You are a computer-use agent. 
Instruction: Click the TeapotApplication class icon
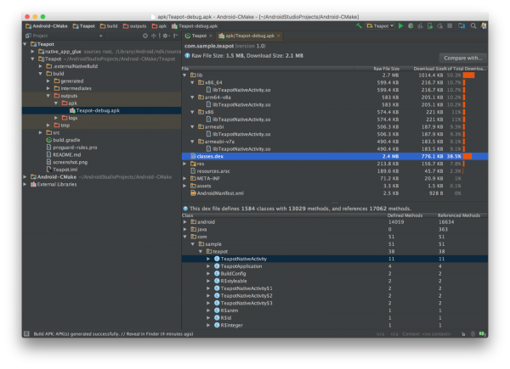click(217, 266)
